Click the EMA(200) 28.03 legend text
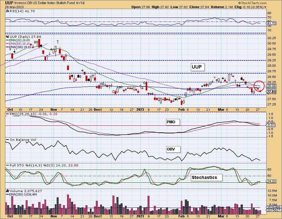282x219 pixels. point(20,47)
